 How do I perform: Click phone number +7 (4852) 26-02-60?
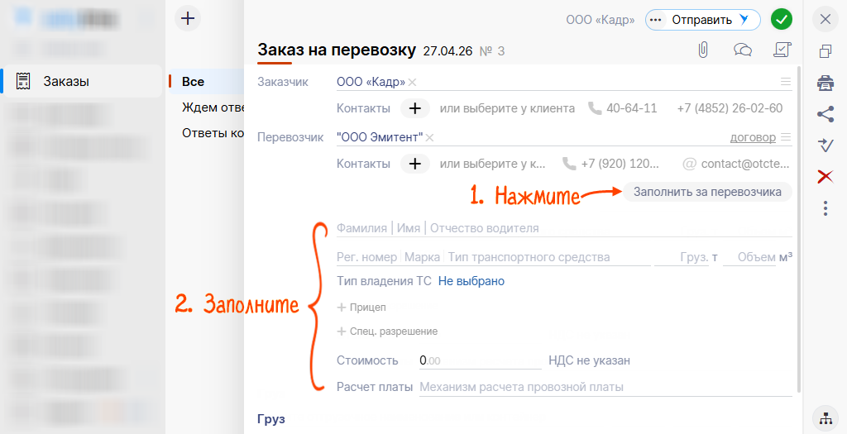(x=730, y=108)
